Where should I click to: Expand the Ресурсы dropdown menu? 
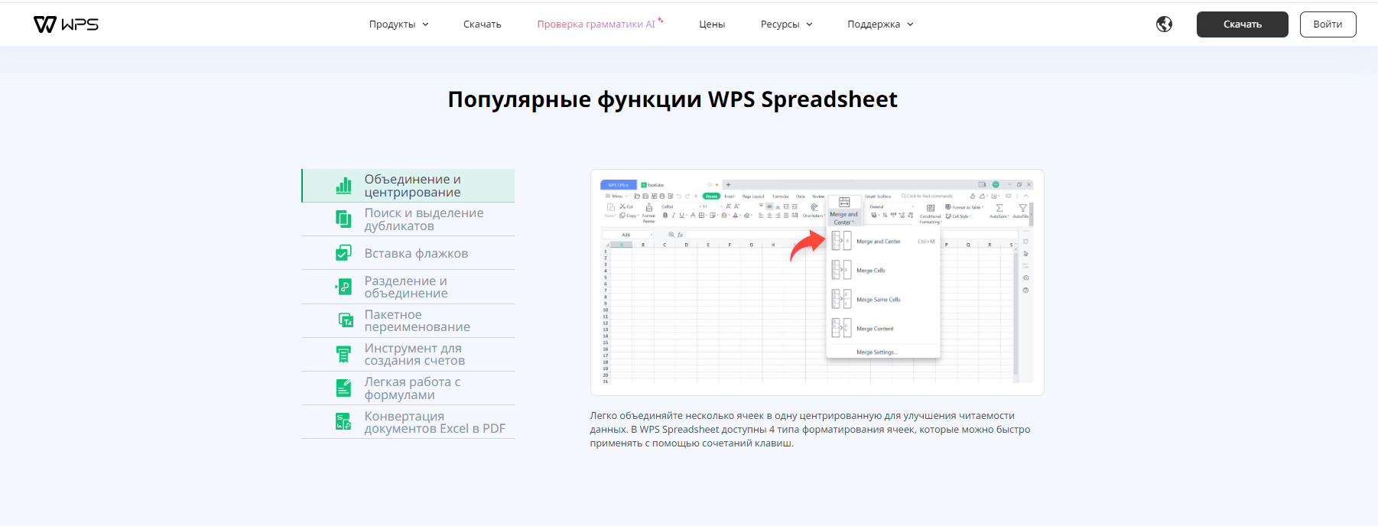point(786,24)
